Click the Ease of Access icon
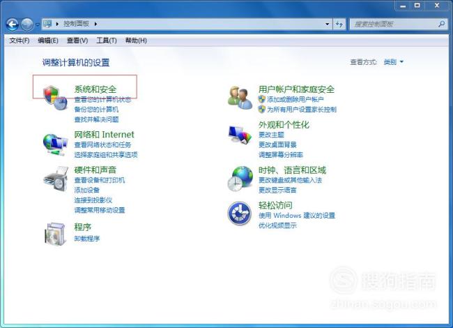Image resolution: width=453 pixels, height=328 pixels. [239, 214]
